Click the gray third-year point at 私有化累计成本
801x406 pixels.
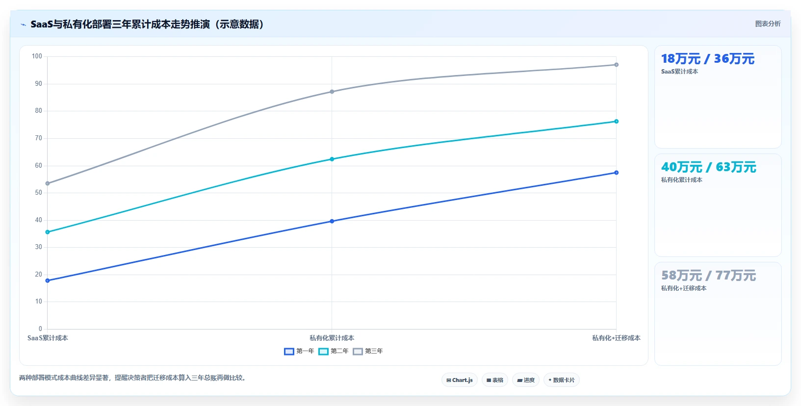pos(332,92)
